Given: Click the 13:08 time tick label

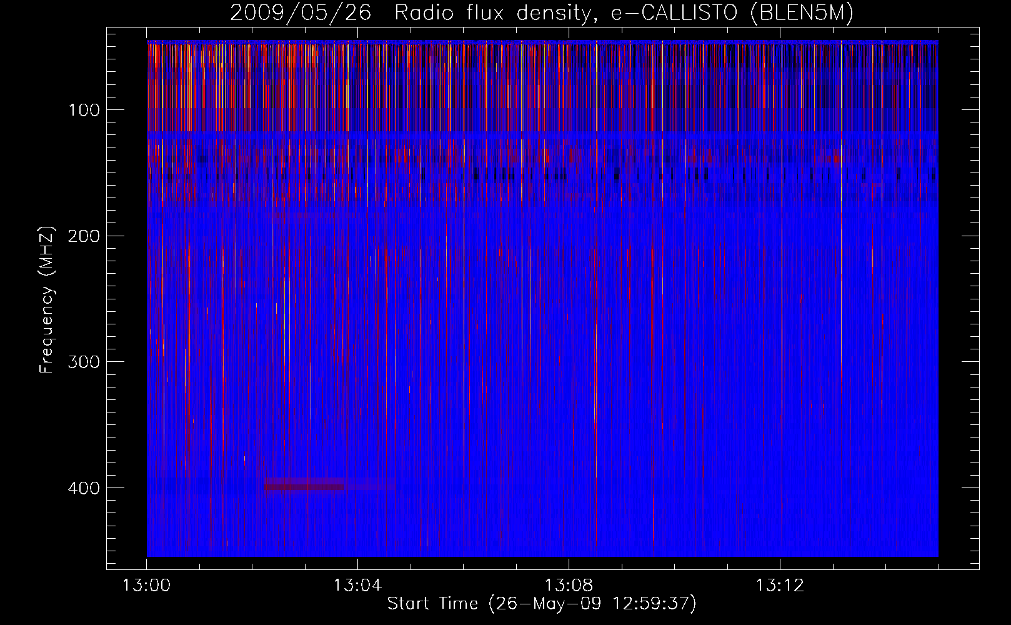Looking at the screenshot, I should pyautogui.click(x=569, y=586).
